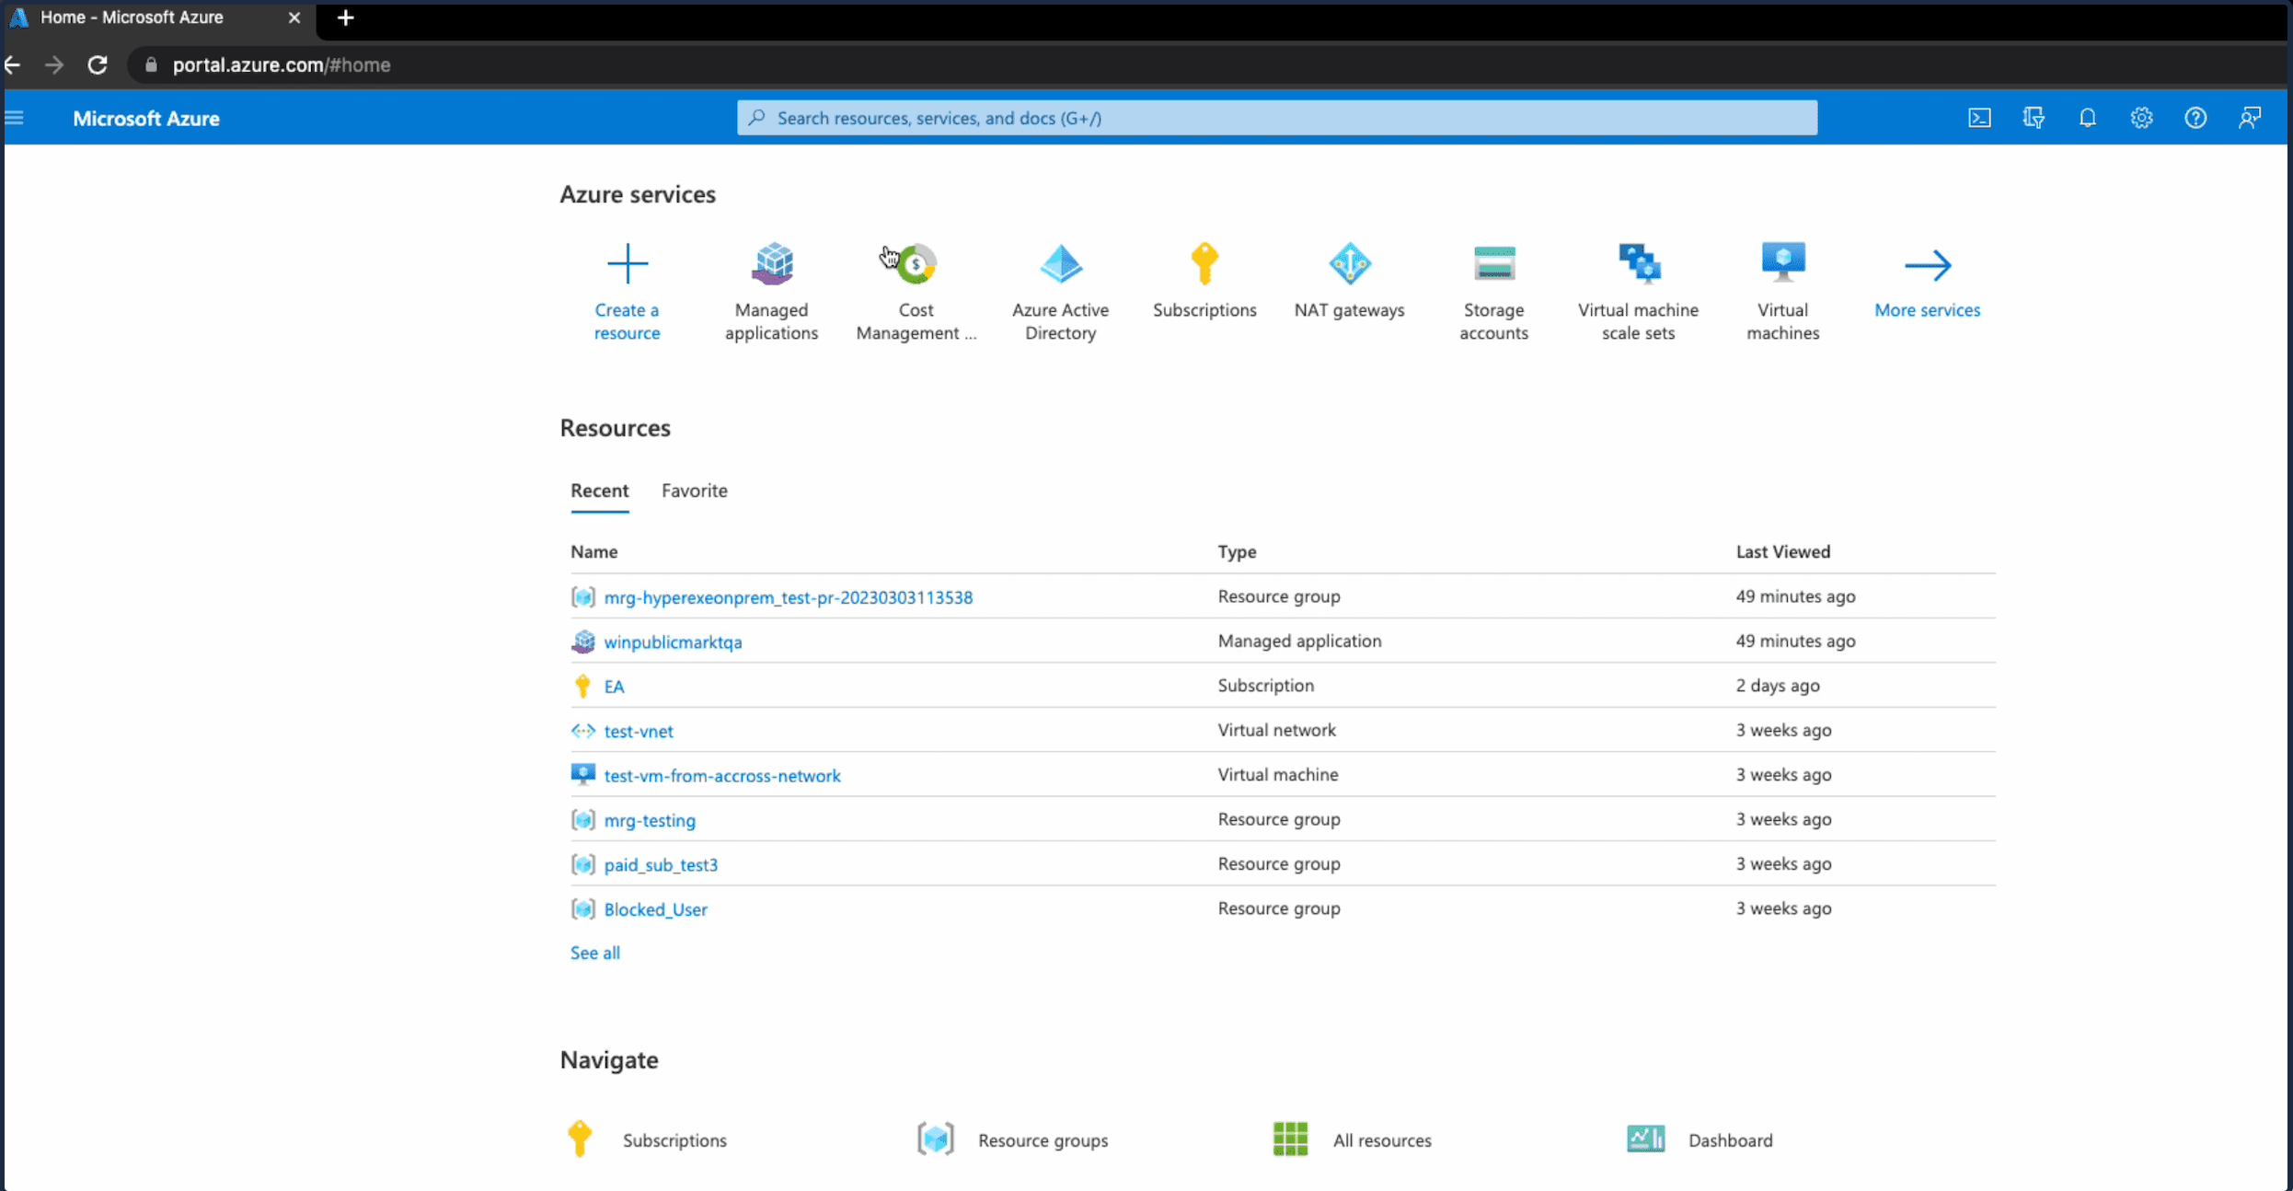Image resolution: width=2293 pixels, height=1191 pixels.
Task: Expand the hamburger portal menu
Action: pyautogui.click(x=15, y=118)
